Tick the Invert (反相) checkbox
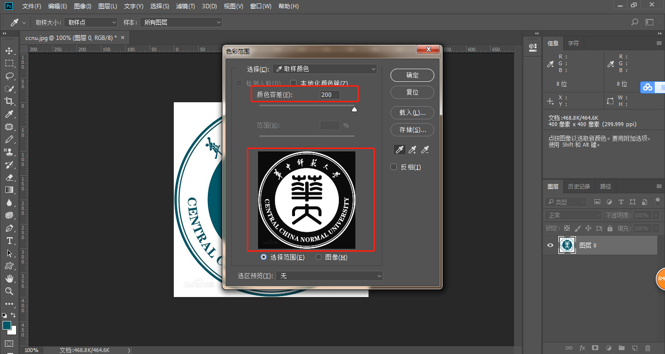The width and height of the screenshot is (665, 354). (394, 167)
